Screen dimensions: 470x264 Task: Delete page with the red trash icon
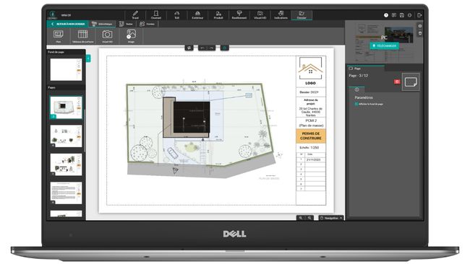(x=397, y=82)
